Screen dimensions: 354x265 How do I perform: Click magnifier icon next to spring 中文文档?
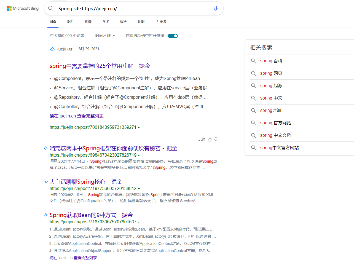254,135
